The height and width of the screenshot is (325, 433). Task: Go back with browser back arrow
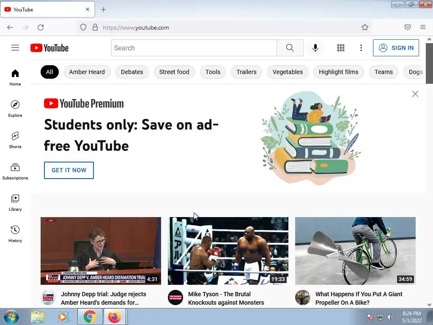pyautogui.click(x=10, y=28)
